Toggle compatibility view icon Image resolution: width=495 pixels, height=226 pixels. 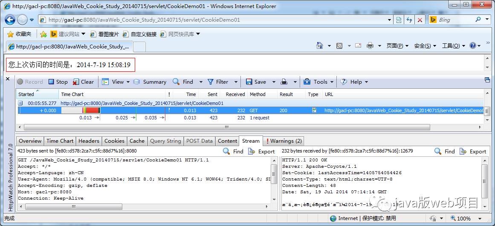click(x=399, y=20)
